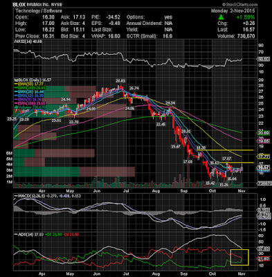272x277 pixels.
Task: Click the Chg: +0.26 value
Action: click(248, 24)
